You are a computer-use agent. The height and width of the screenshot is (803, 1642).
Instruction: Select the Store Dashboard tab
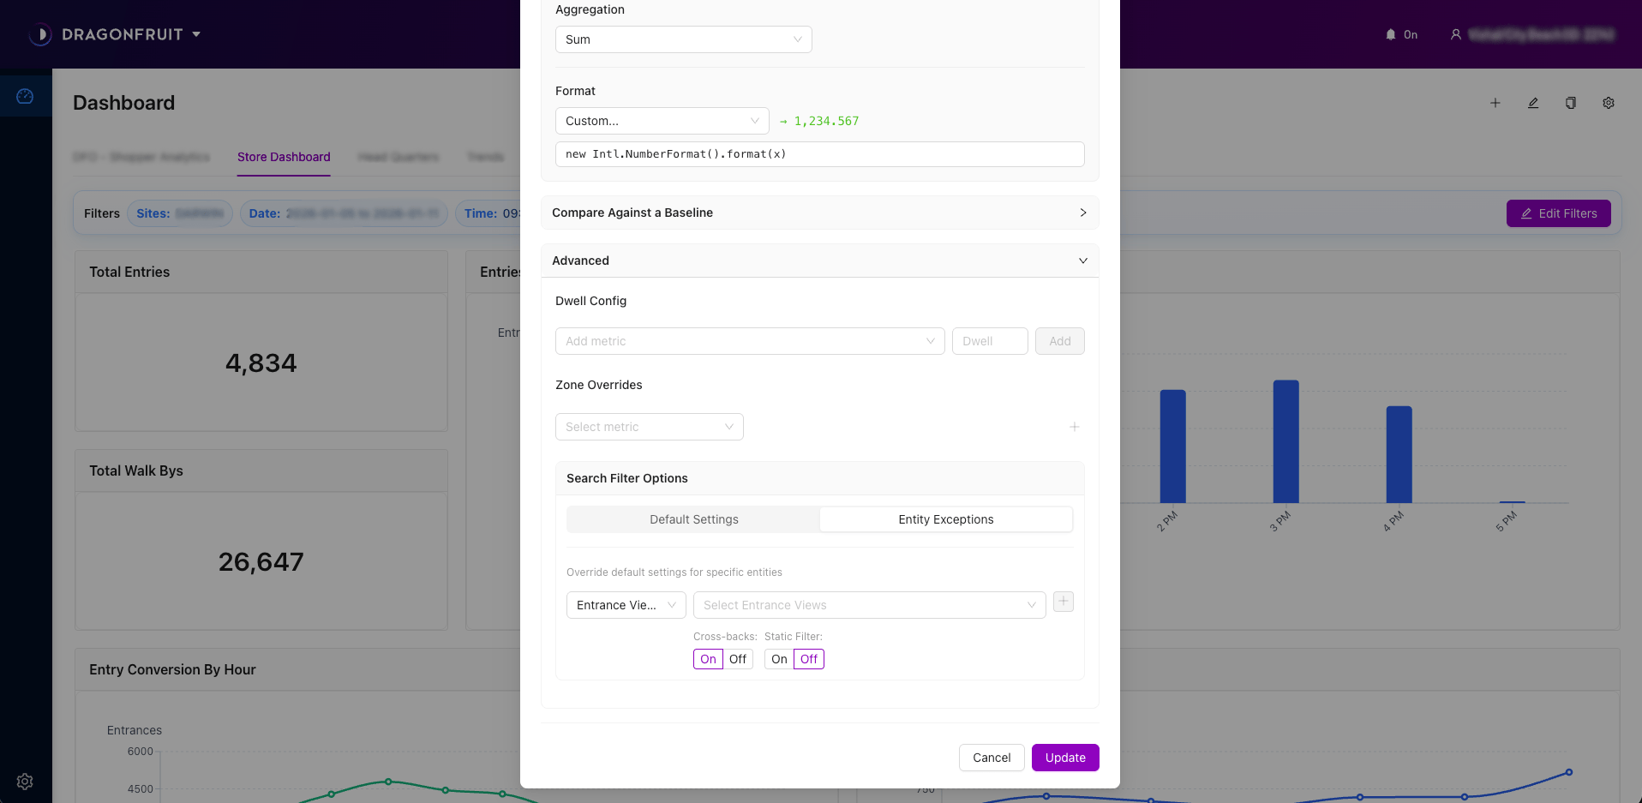coord(284,157)
